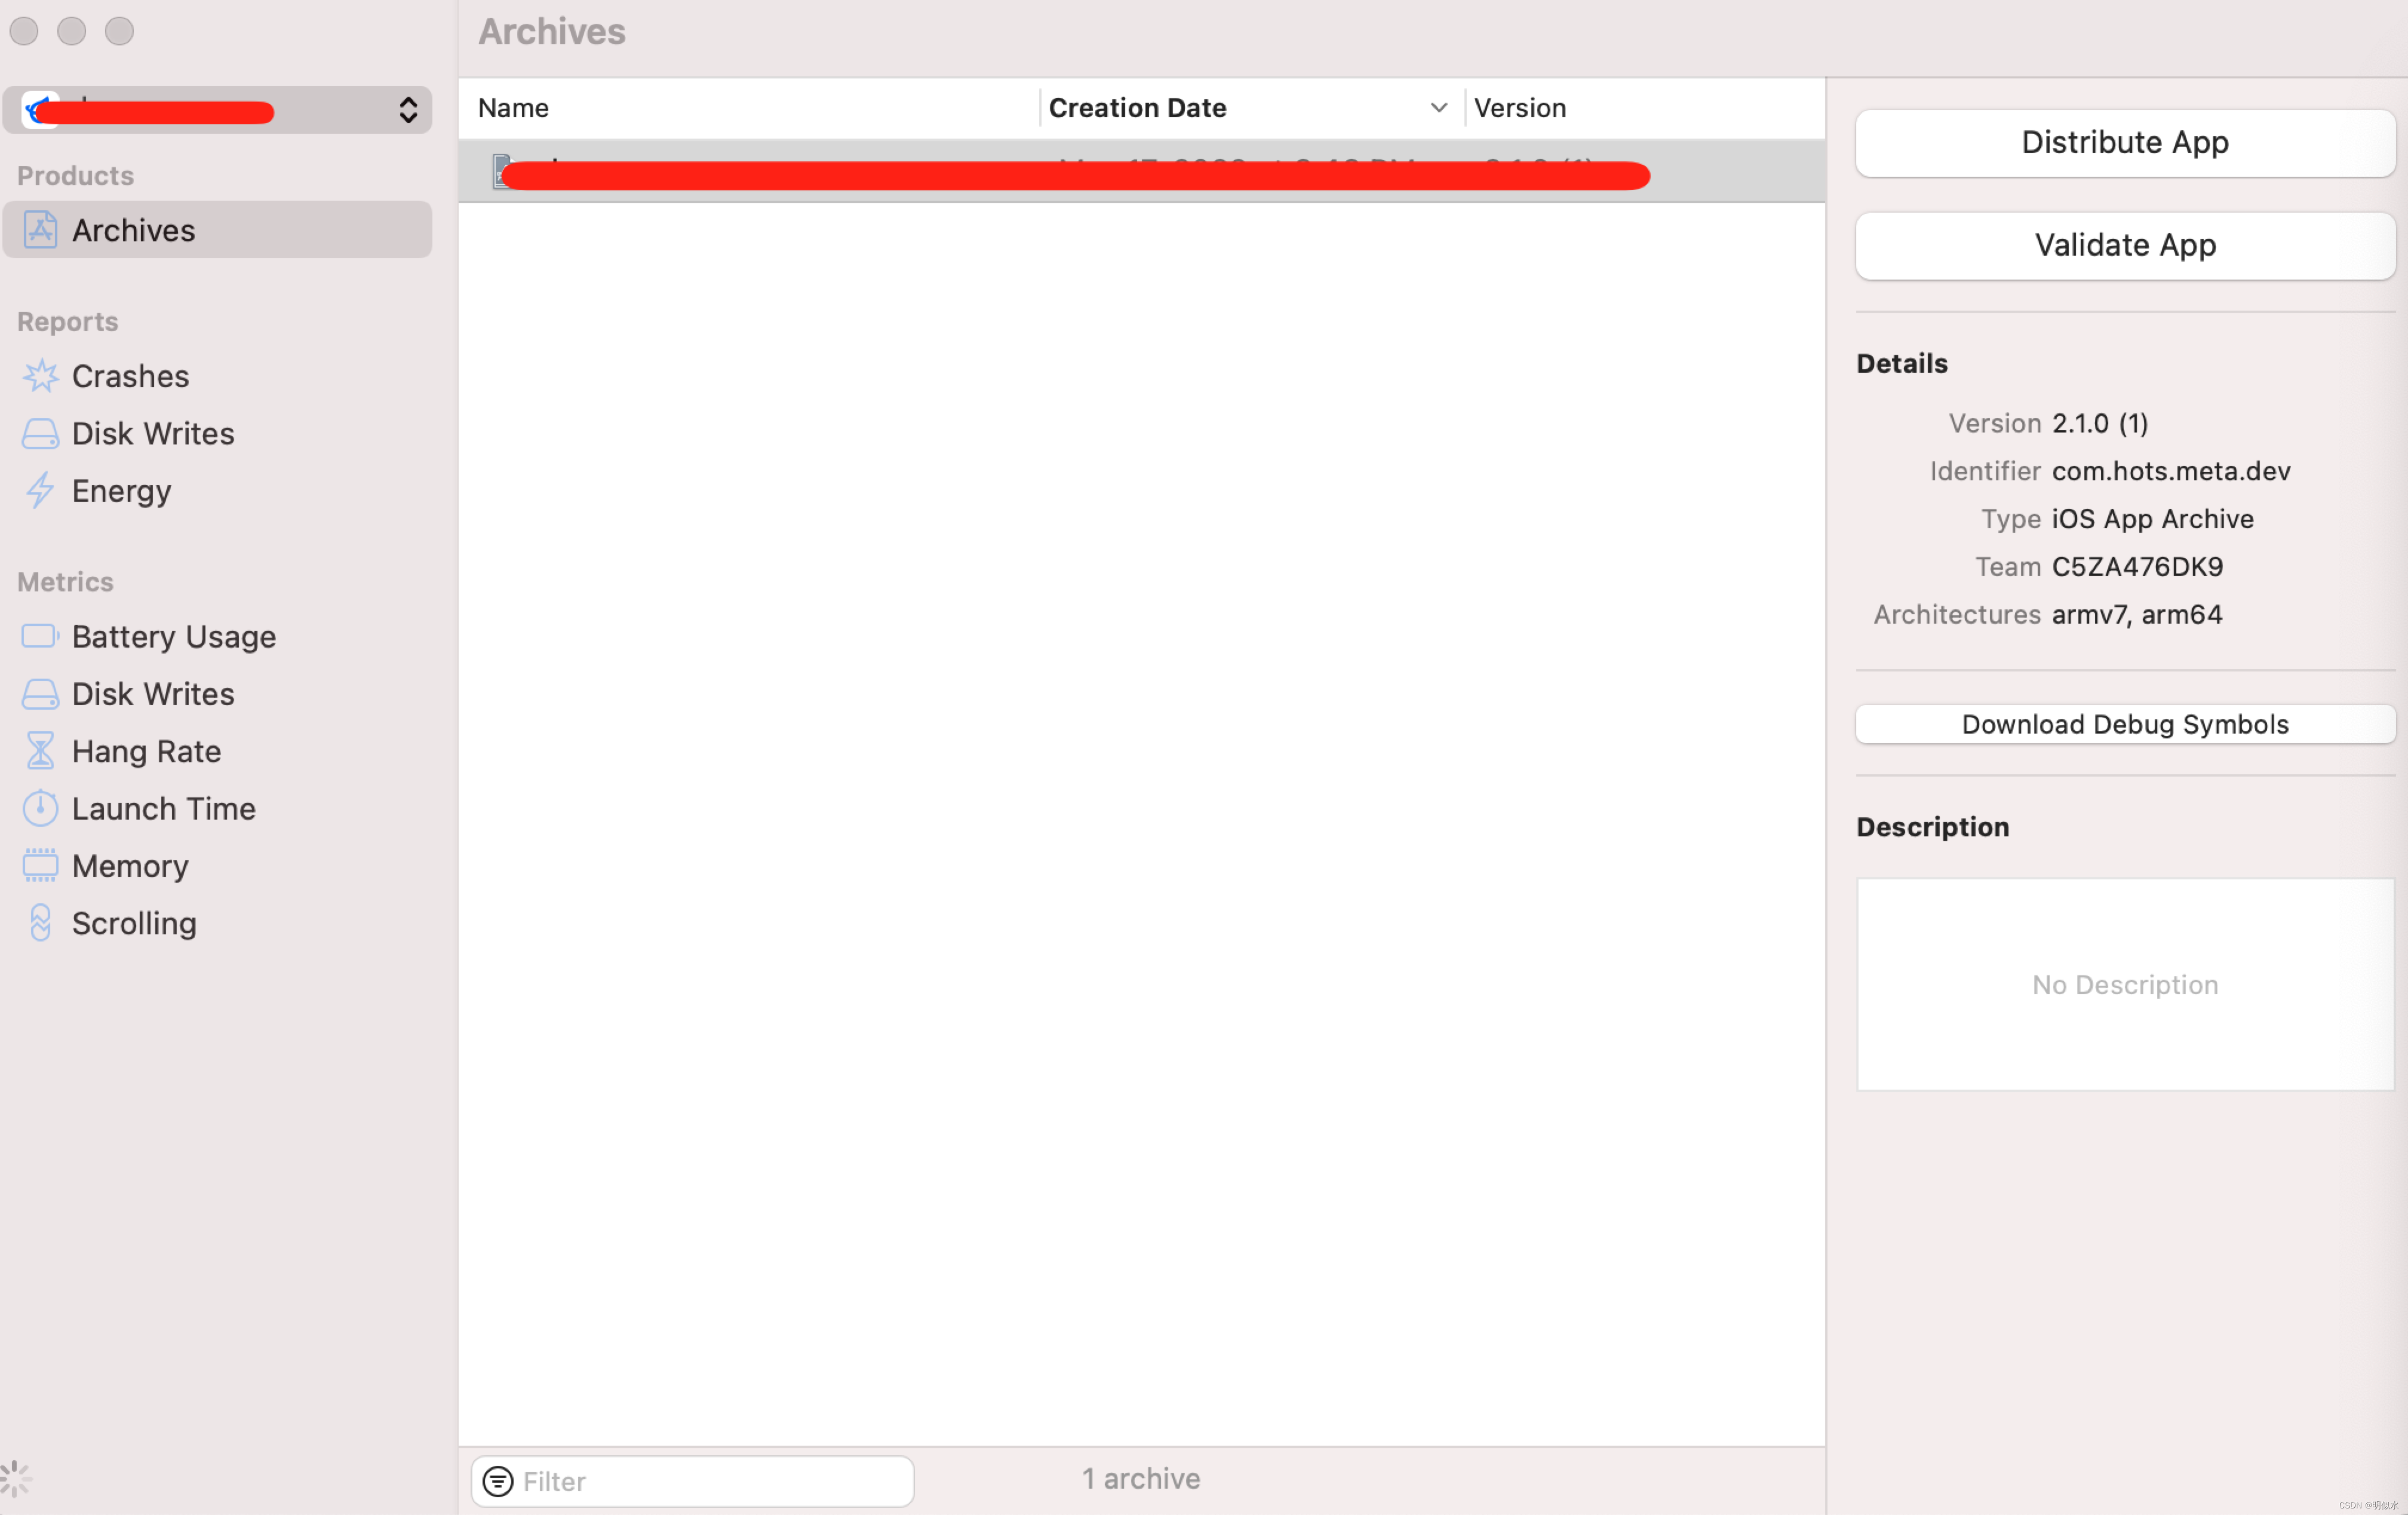The height and width of the screenshot is (1515, 2408).
Task: Open the app selector popup in sidebar
Action: (x=217, y=110)
